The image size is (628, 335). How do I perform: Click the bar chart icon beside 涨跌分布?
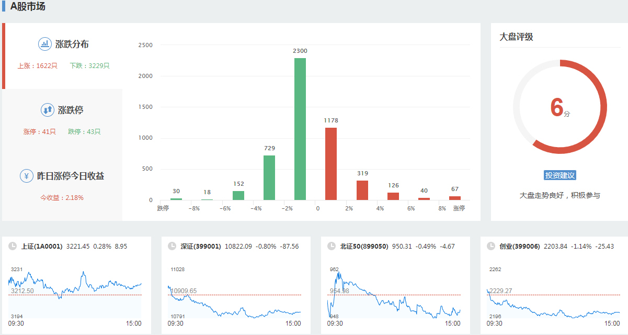click(x=45, y=44)
